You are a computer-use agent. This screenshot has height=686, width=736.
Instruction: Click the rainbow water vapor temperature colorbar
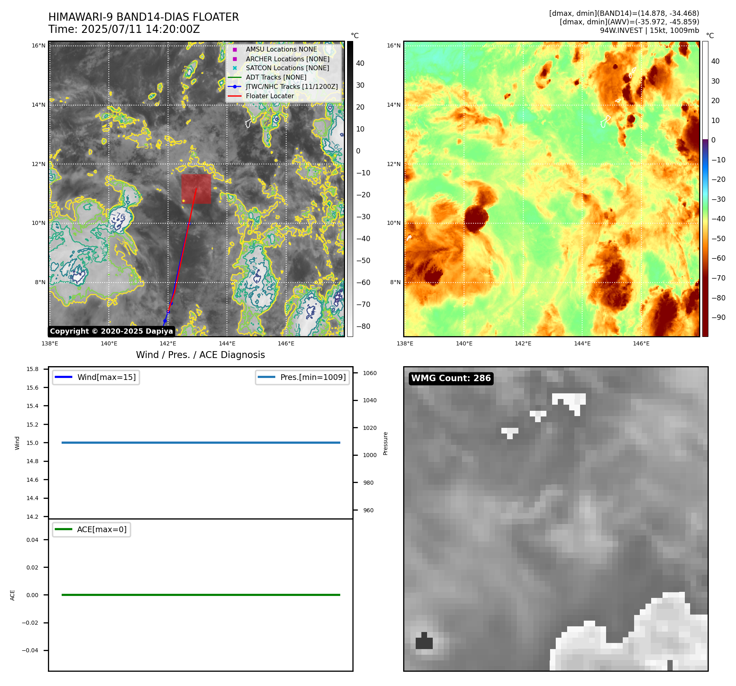point(705,189)
